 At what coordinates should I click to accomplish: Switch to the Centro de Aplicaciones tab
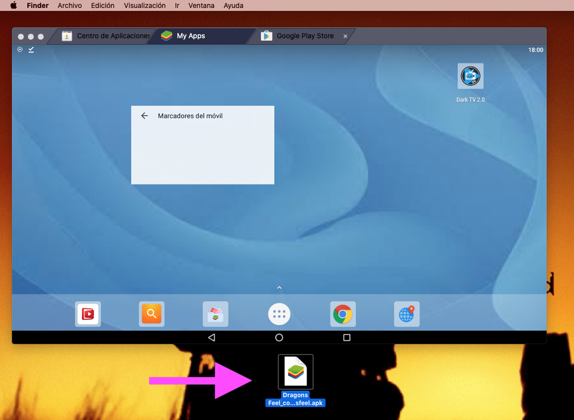[x=107, y=36]
